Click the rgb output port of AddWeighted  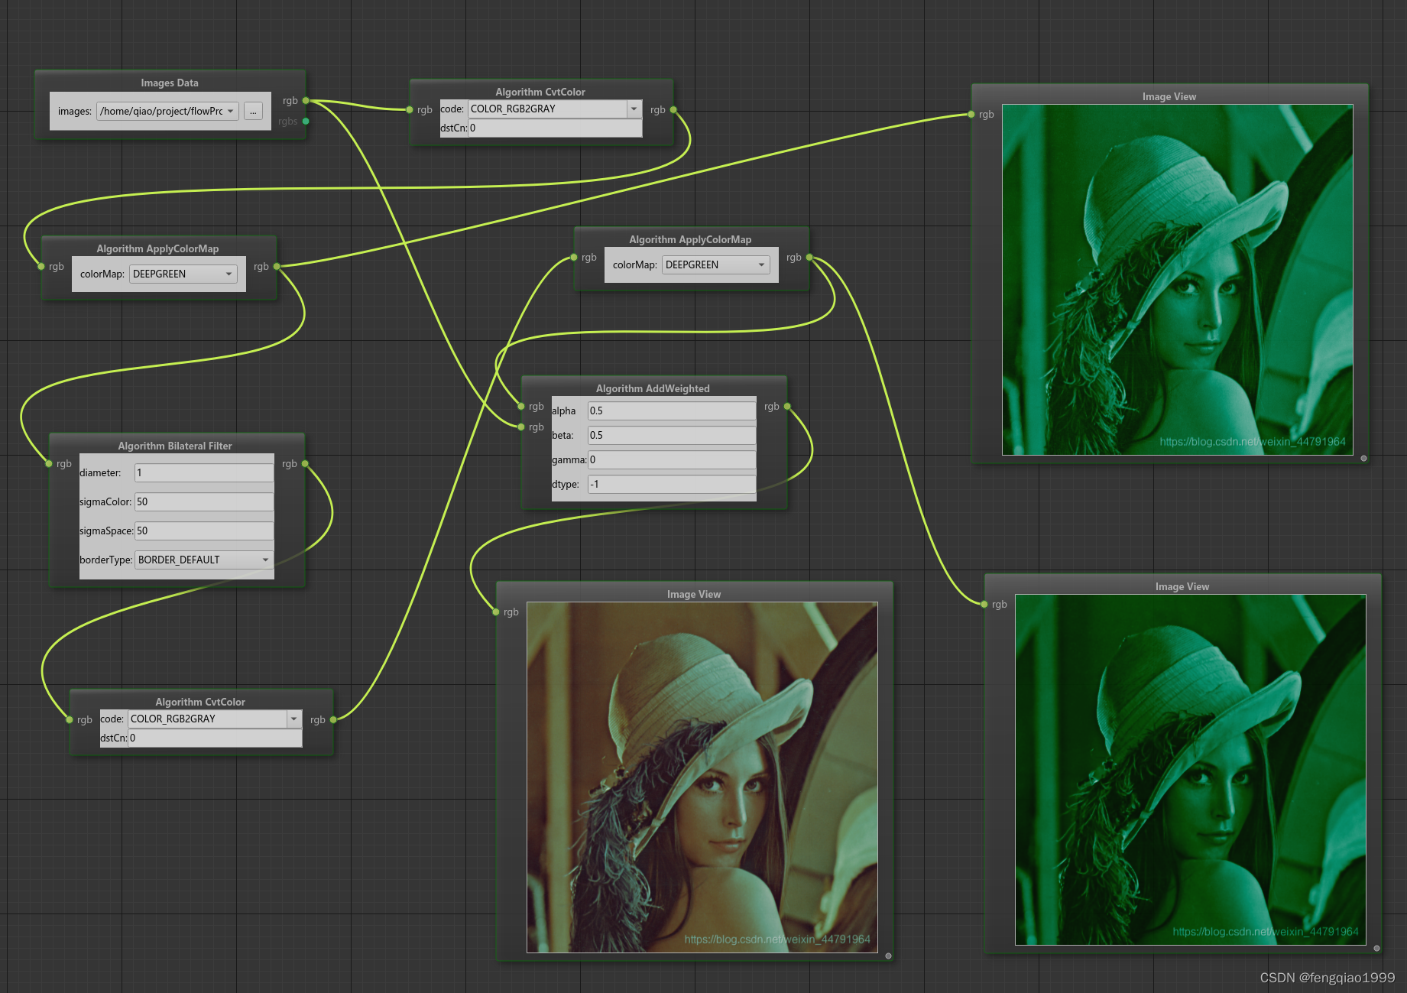787,406
